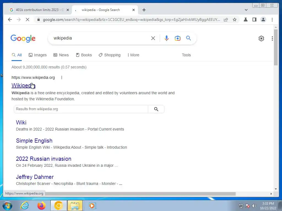Open volume speaker tray icon

coord(254,206)
